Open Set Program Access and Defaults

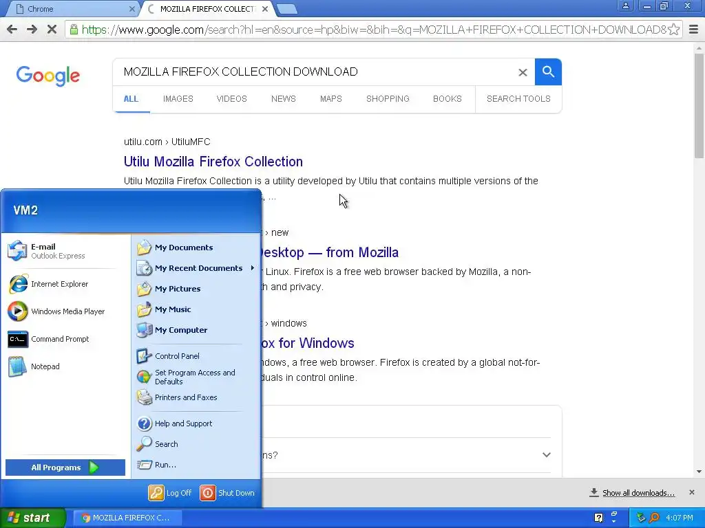click(x=196, y=377)
